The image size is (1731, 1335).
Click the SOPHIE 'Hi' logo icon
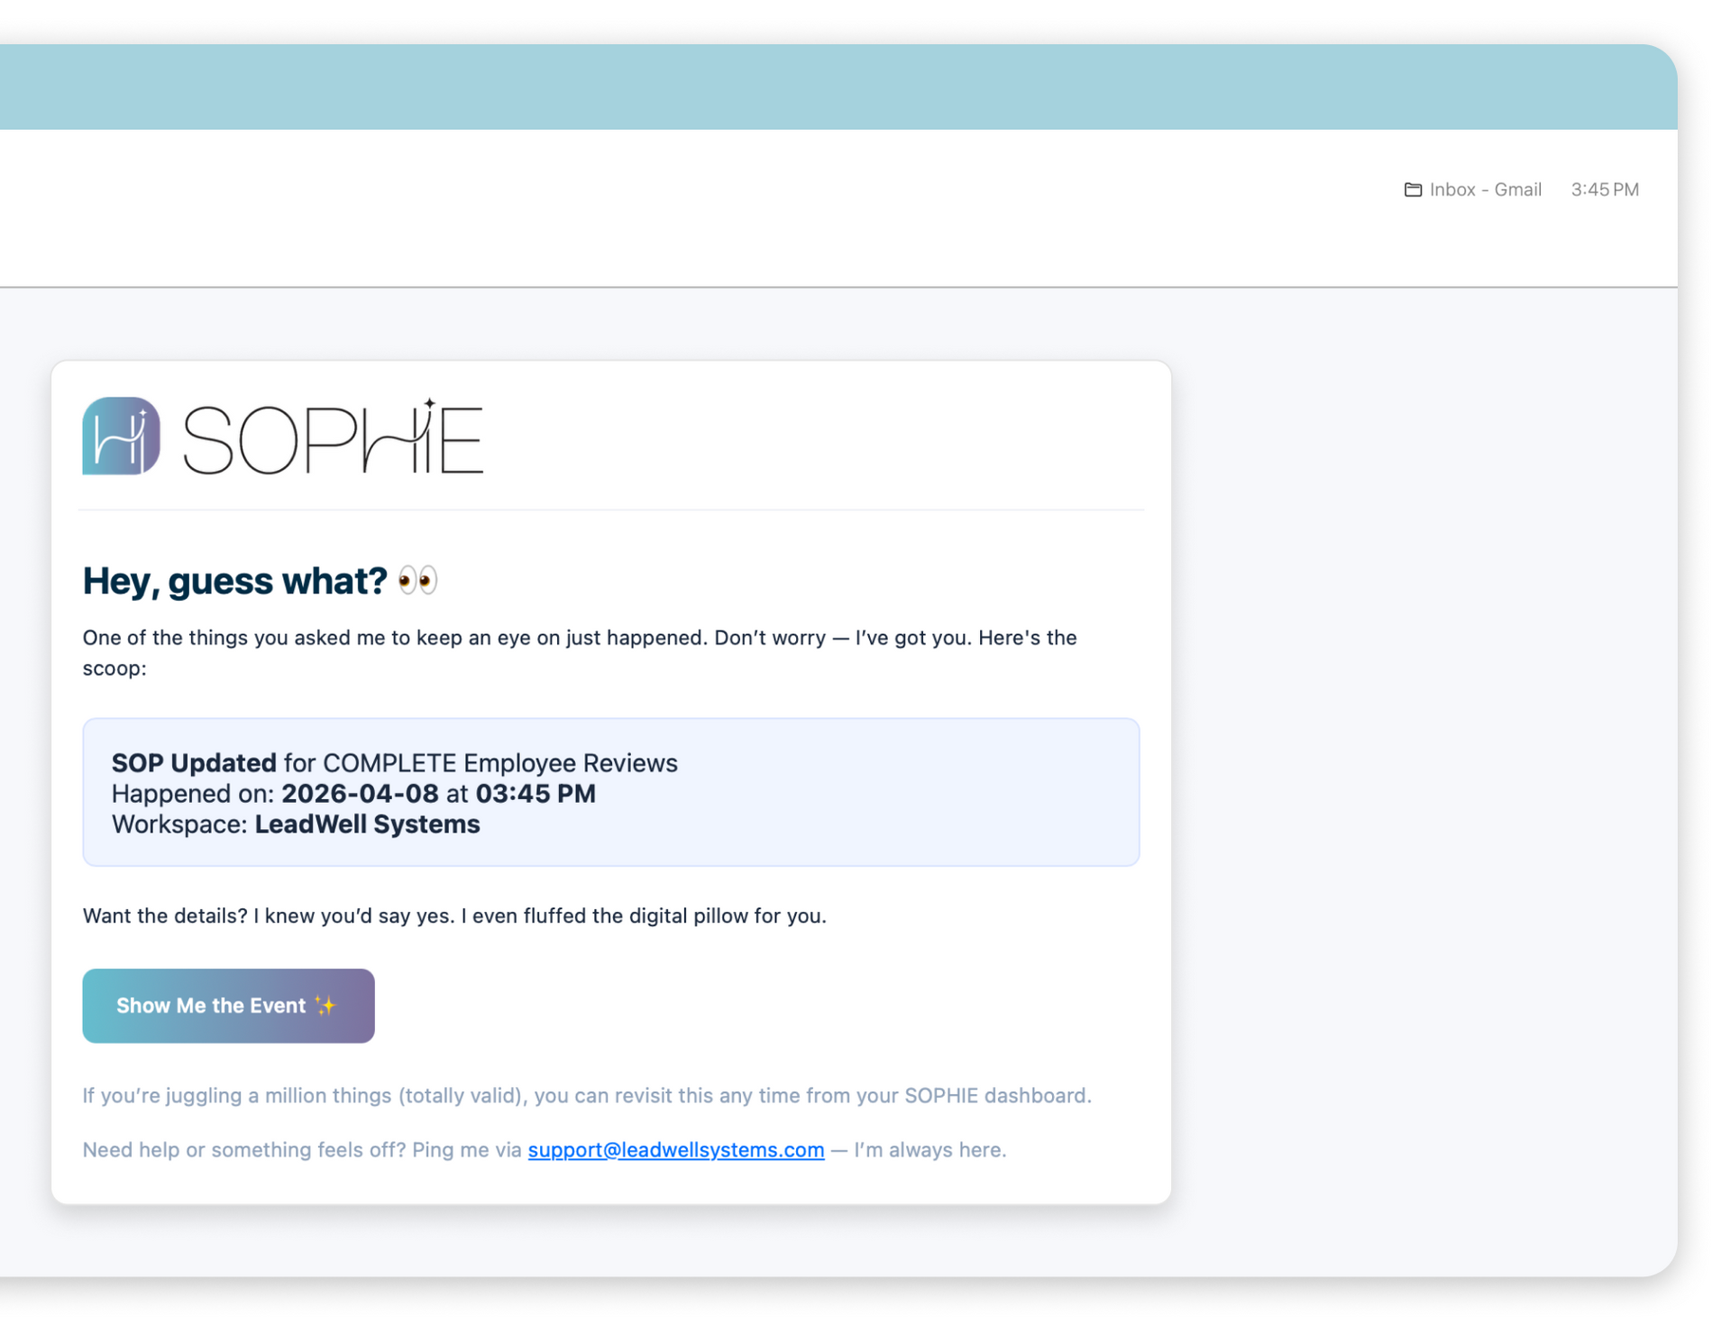click(121, 436)
